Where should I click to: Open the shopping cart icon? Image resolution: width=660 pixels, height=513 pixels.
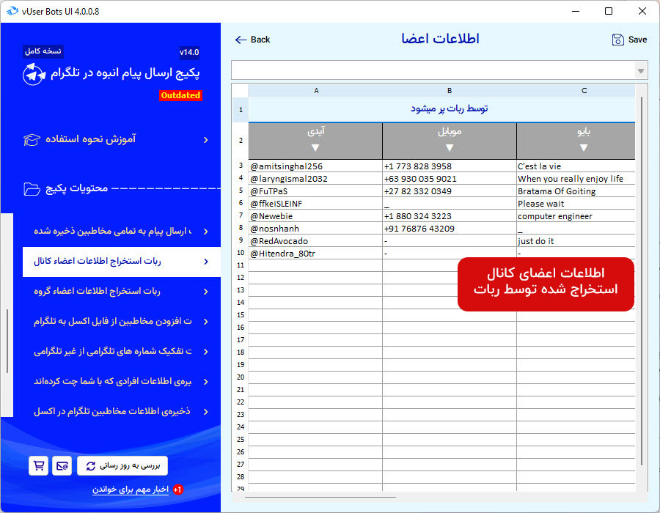pyautogui.click(x=38, y=466)
